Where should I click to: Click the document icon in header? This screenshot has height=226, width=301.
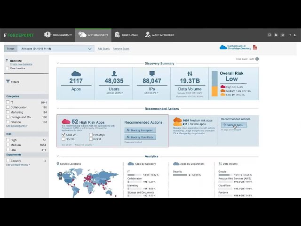click(x=276, y=35)
